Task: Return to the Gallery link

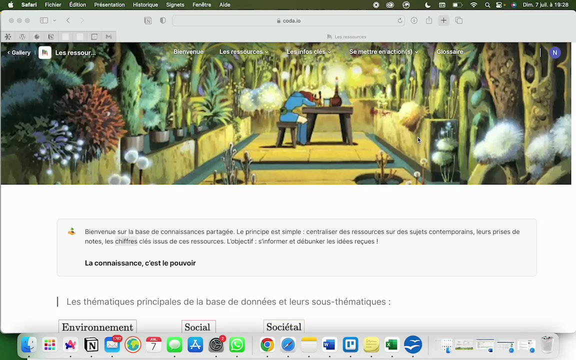Action: 18,52
